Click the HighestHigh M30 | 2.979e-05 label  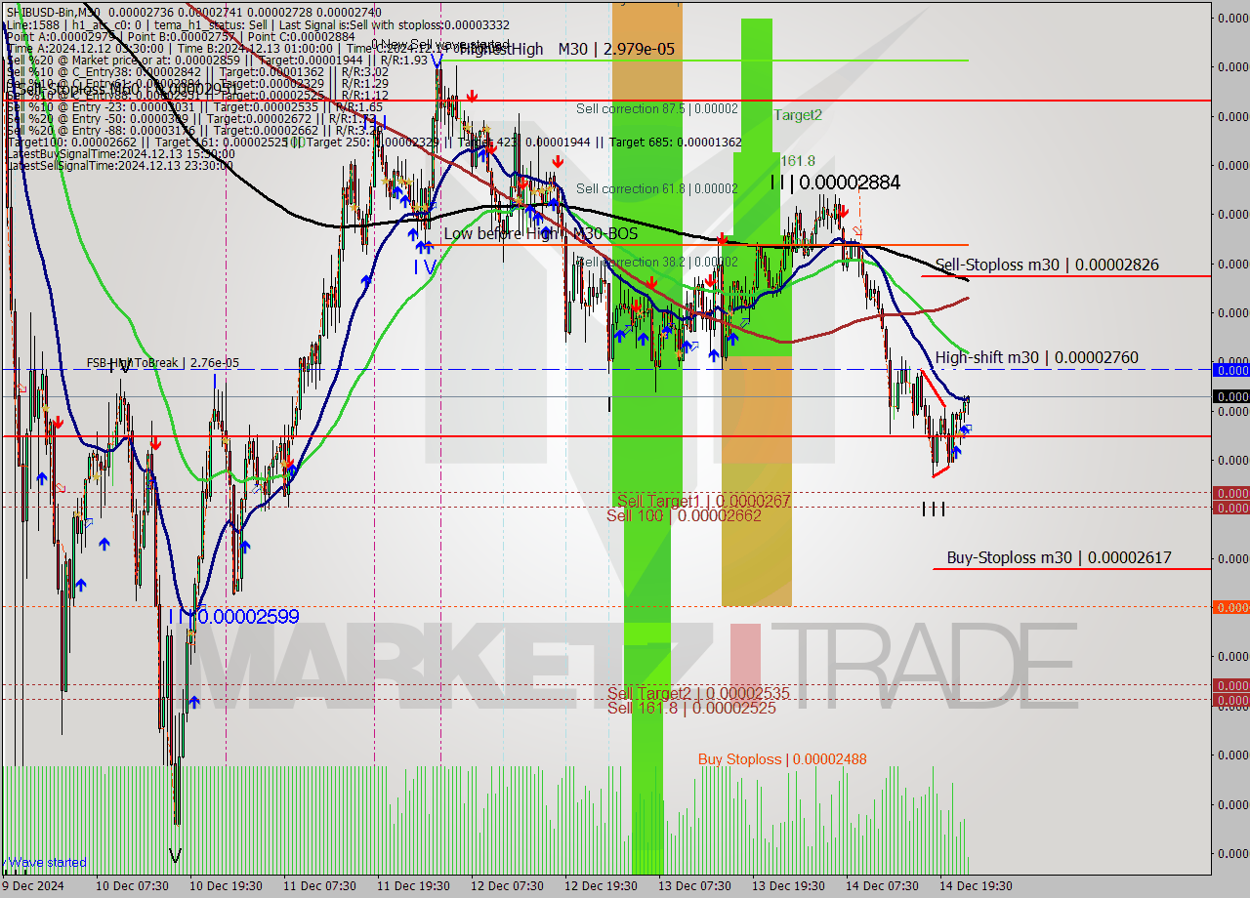pos(565,49)
